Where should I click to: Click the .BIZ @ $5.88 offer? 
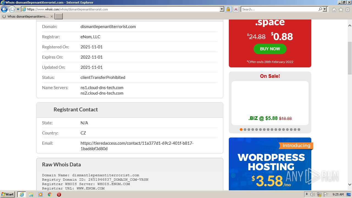(270, 118)
